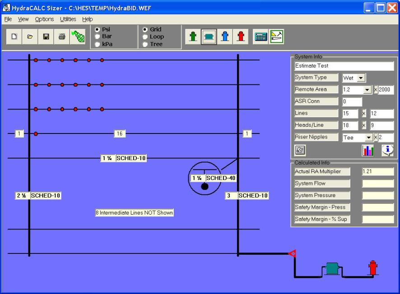The image size is (400, 294).
Task: Click the green hydrant toolbar icon
Action: pos(193,37)
